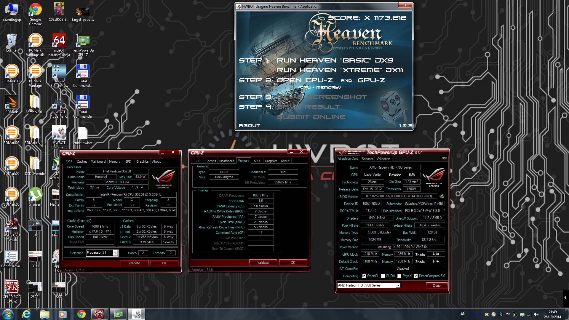
Task: Switch to the Sensors tab in GPU-Z
Action: tap(367, 159)
